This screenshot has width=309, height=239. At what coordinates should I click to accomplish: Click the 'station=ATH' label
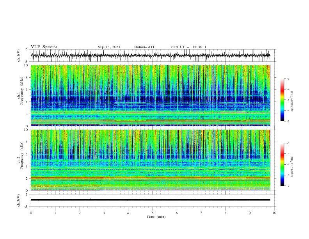tap(145, 47)
